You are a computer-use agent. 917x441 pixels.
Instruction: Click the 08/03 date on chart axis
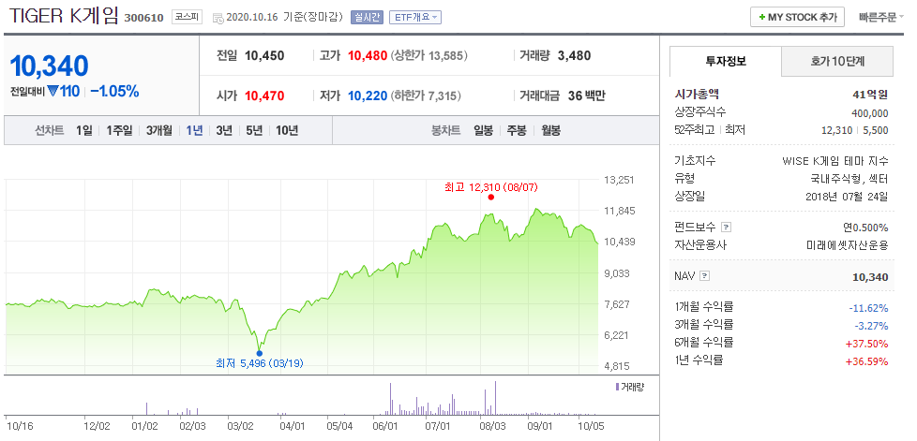(x=492, y=427)
